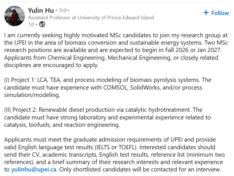Click the globe public visibility icon

coord(42,24)
